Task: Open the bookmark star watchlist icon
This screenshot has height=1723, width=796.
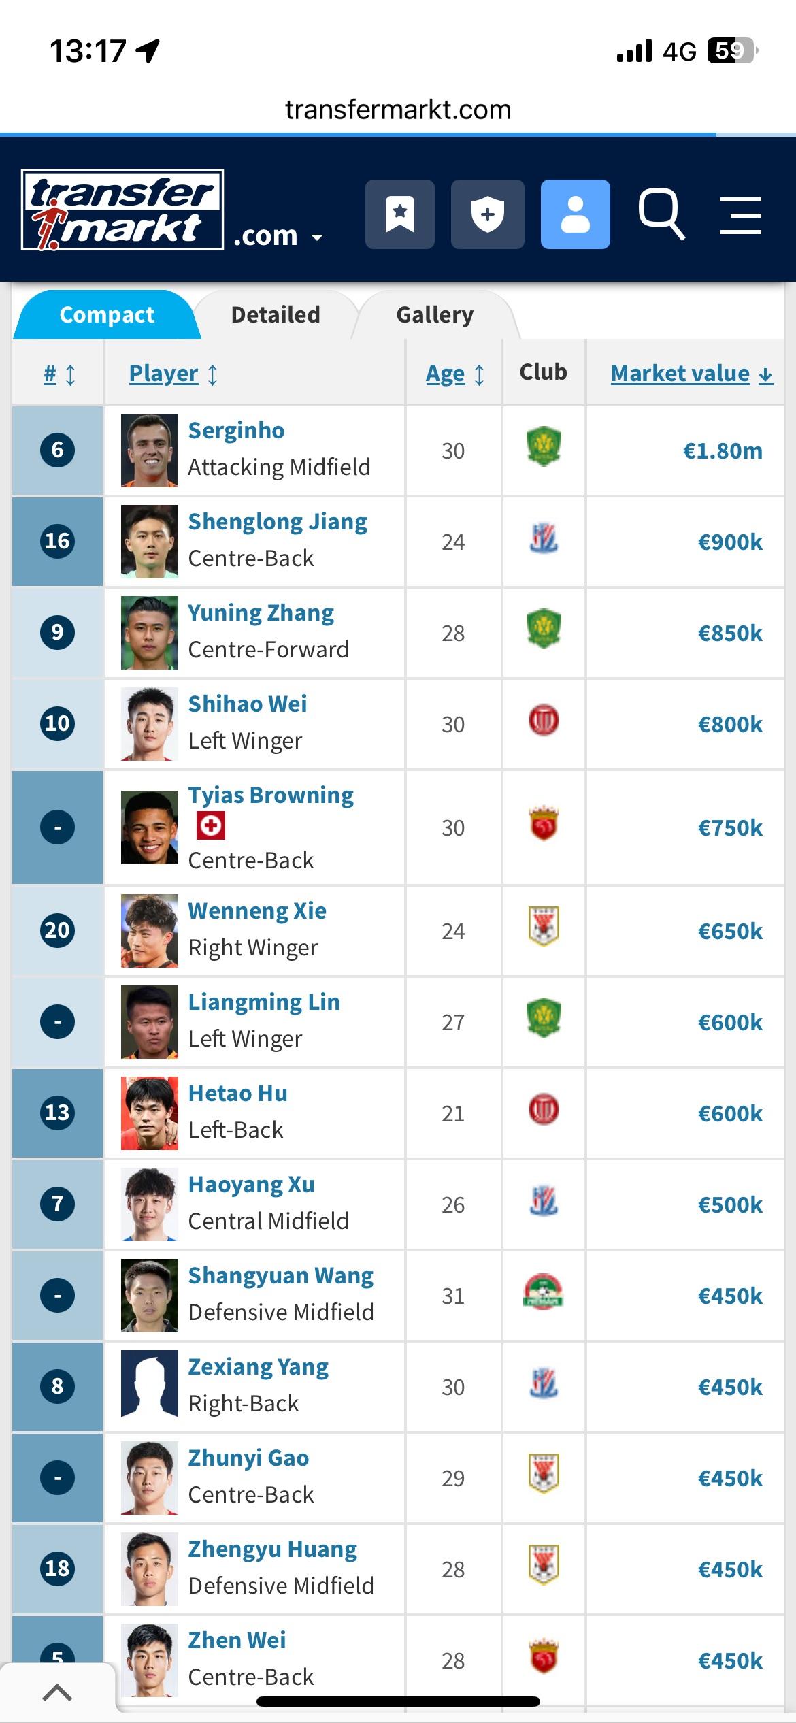Action: [399, 214]
